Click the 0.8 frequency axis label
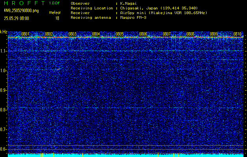Viewport: 247px width, 157px height. point(3,110)
